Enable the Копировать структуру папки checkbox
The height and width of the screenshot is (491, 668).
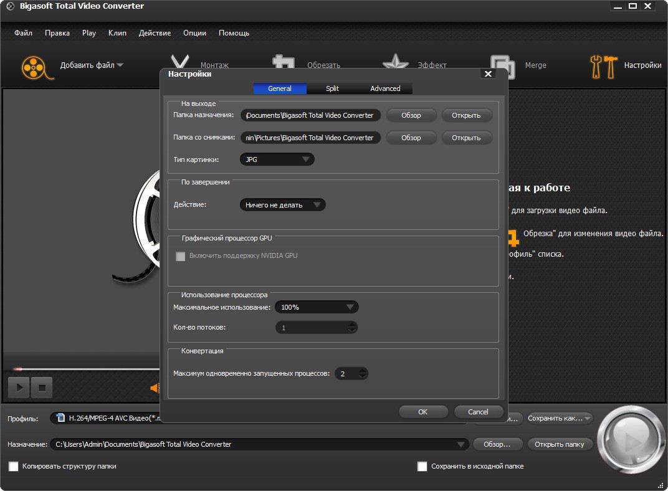(x=13, y=466)
